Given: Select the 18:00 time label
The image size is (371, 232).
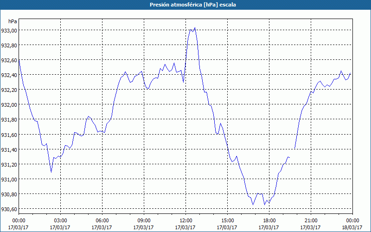Looking at the screenshot, I should [269, 221].
